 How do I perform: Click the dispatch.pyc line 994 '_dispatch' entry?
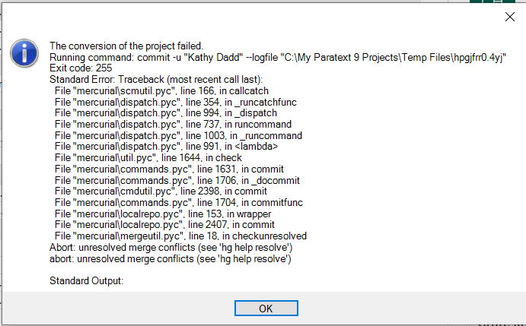[x=166, y=113]
